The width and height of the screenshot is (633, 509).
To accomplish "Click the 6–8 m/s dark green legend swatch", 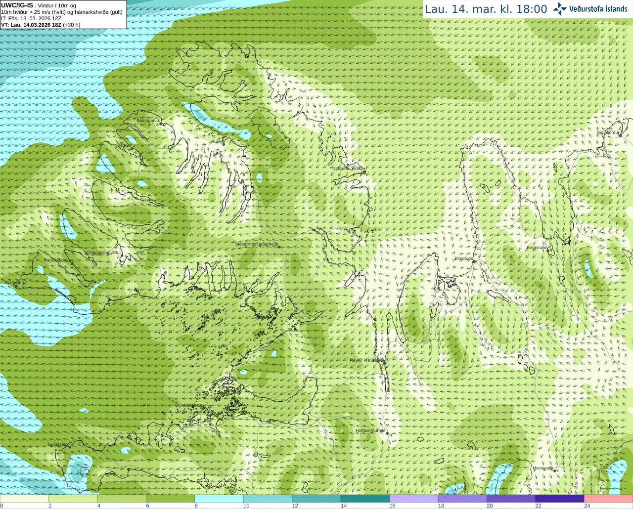I will click(170, 499).
